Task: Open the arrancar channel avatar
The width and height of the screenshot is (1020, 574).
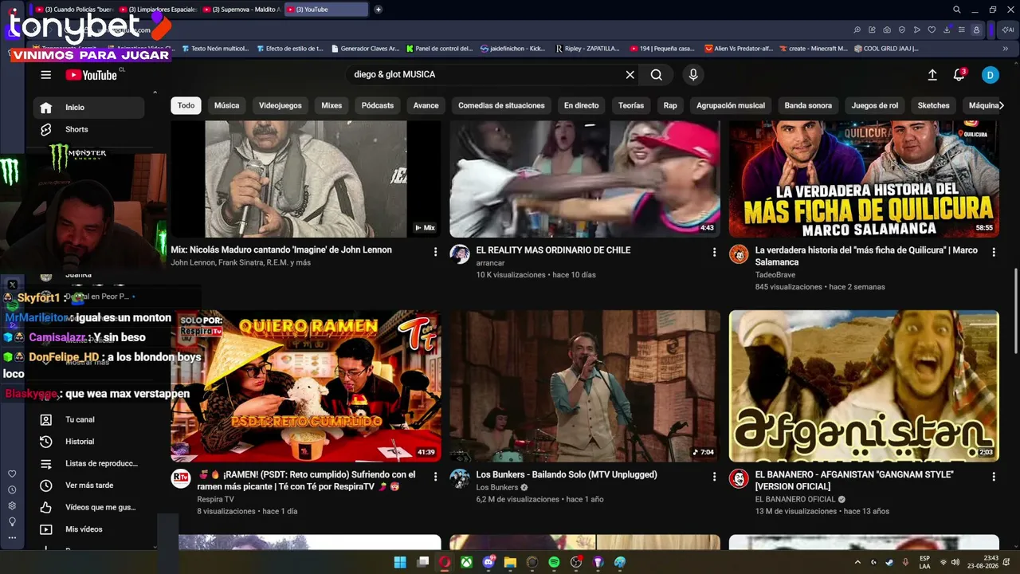Action: (460, 254)
